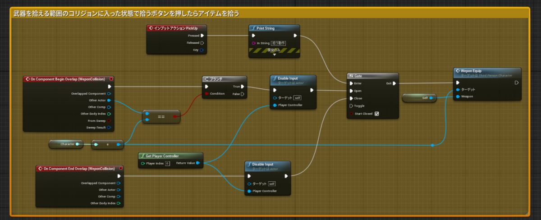Click the target pin on Wepon Equip
The height and width of the screenshot is (220, 541).
tap(458, 89)
